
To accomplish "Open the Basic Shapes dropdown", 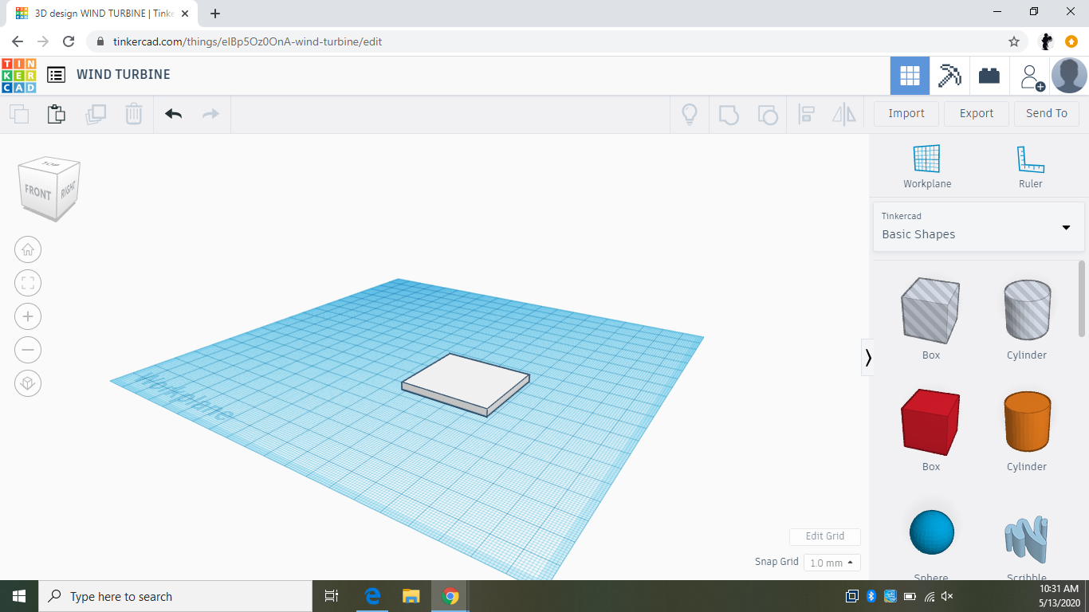I will [x=978, y=227].
